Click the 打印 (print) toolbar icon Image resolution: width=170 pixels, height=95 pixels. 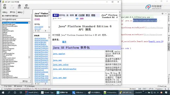(x=19, y=7)
